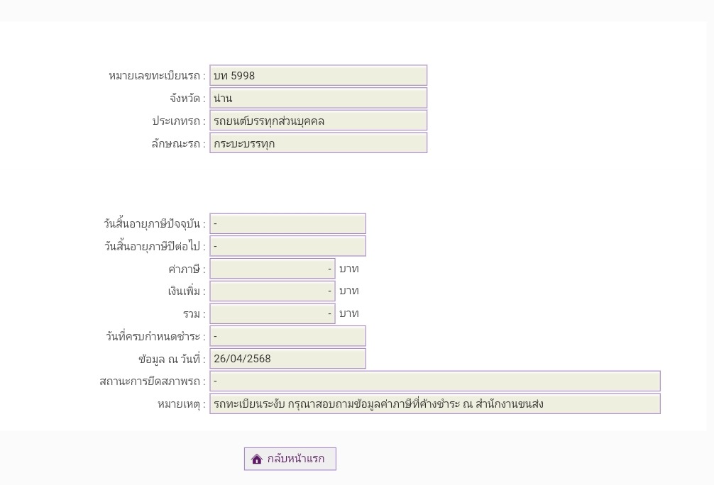
Task: Click the รวม total amount field
Action: point(273,313)
